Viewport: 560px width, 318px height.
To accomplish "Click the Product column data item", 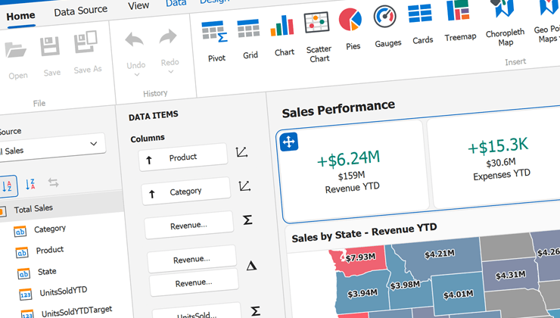I will pos(183,157).
